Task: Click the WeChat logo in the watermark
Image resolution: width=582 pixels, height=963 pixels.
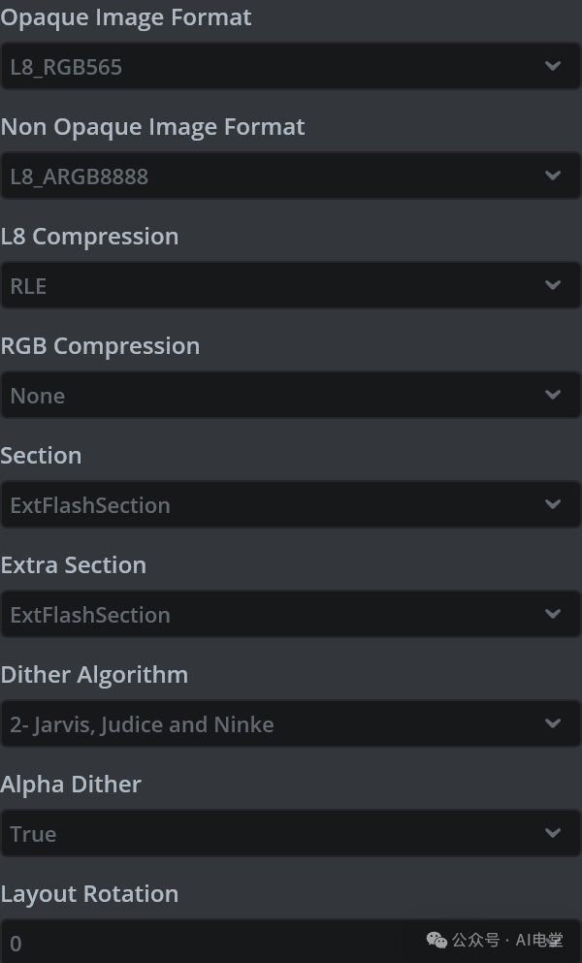Action: (437, 940)
